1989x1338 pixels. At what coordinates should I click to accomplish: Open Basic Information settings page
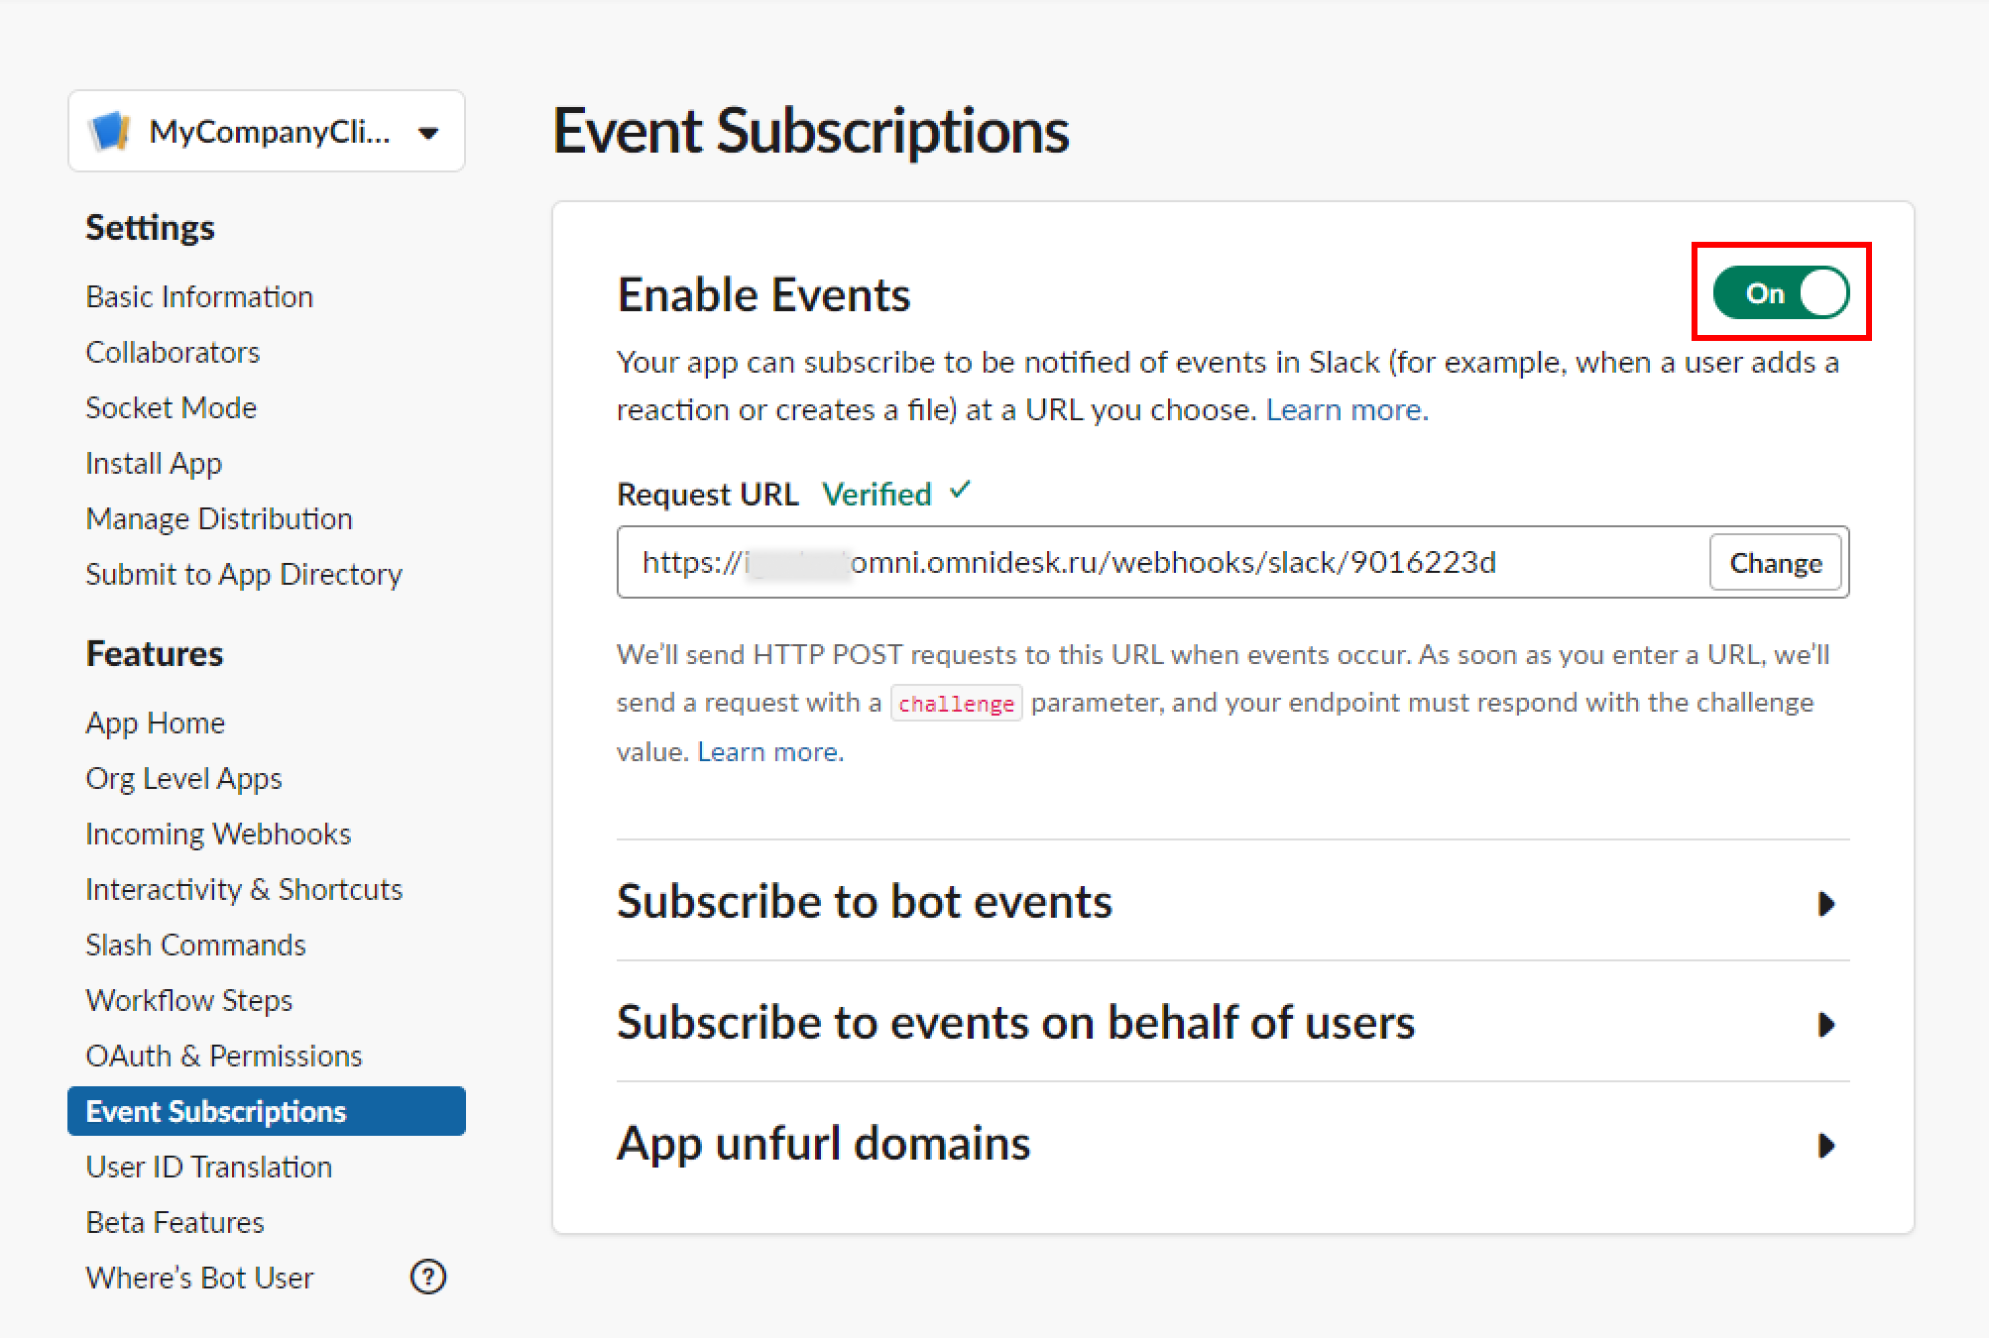point(199,296)
